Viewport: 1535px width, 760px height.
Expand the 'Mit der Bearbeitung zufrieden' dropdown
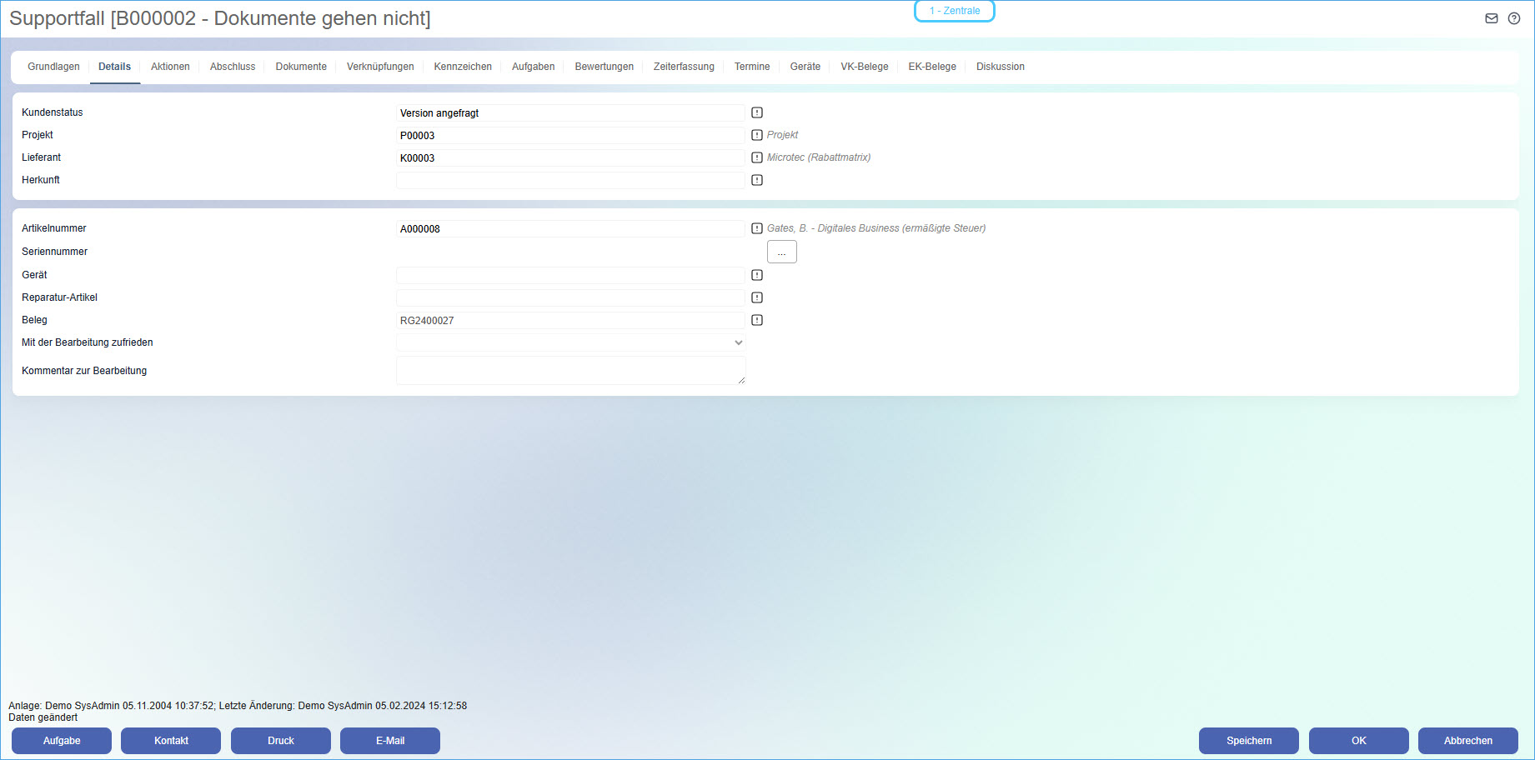(570, 342)
